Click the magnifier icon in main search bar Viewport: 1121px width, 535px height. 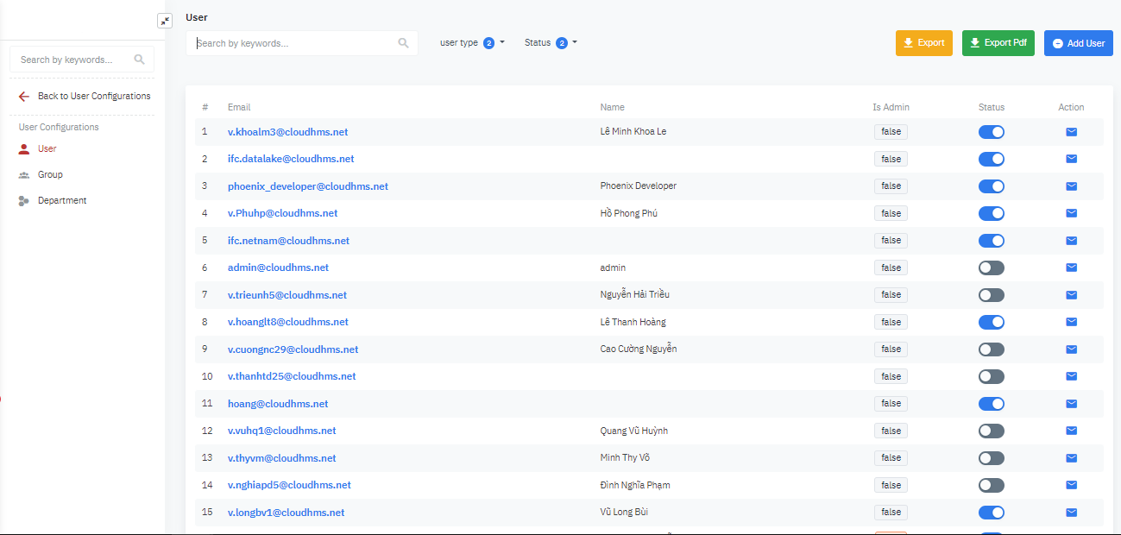click(x=403, y=43)
